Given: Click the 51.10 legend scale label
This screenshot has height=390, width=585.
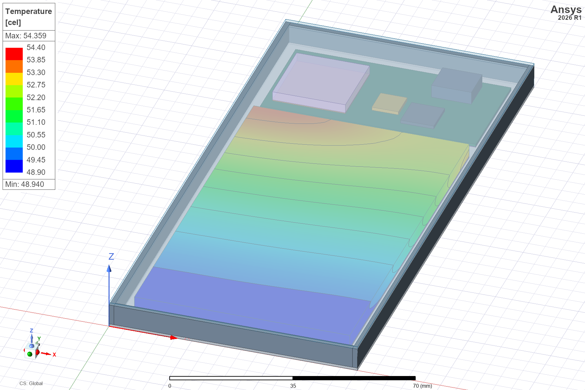Looking at the screenshot, I should pos(36,122).
